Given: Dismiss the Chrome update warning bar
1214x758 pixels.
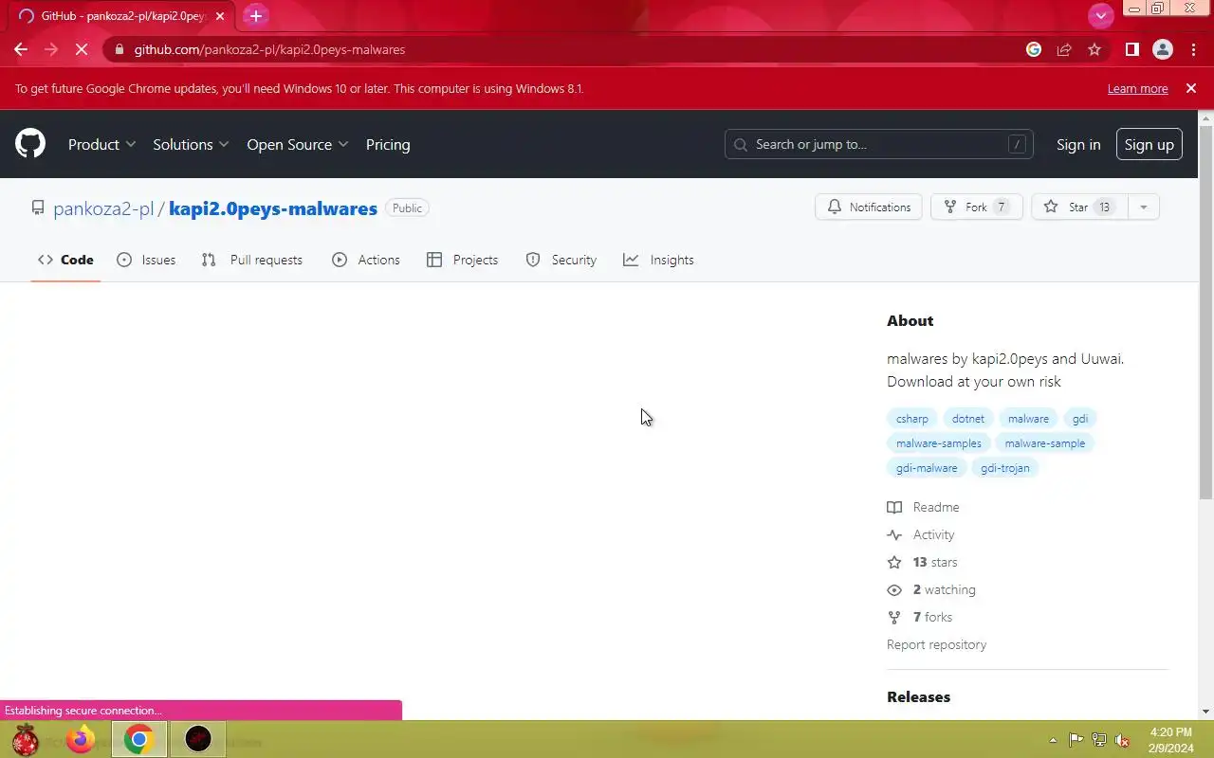Looking at the screenshot, I should [x=1191, y=88].
